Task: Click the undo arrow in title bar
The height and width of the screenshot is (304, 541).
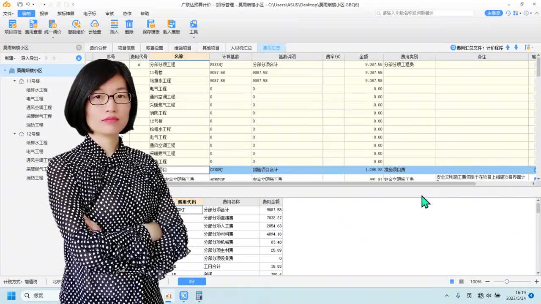Action: click(x=27, y=4)
